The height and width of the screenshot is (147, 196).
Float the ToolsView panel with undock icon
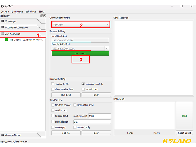[x=42, y=16]
